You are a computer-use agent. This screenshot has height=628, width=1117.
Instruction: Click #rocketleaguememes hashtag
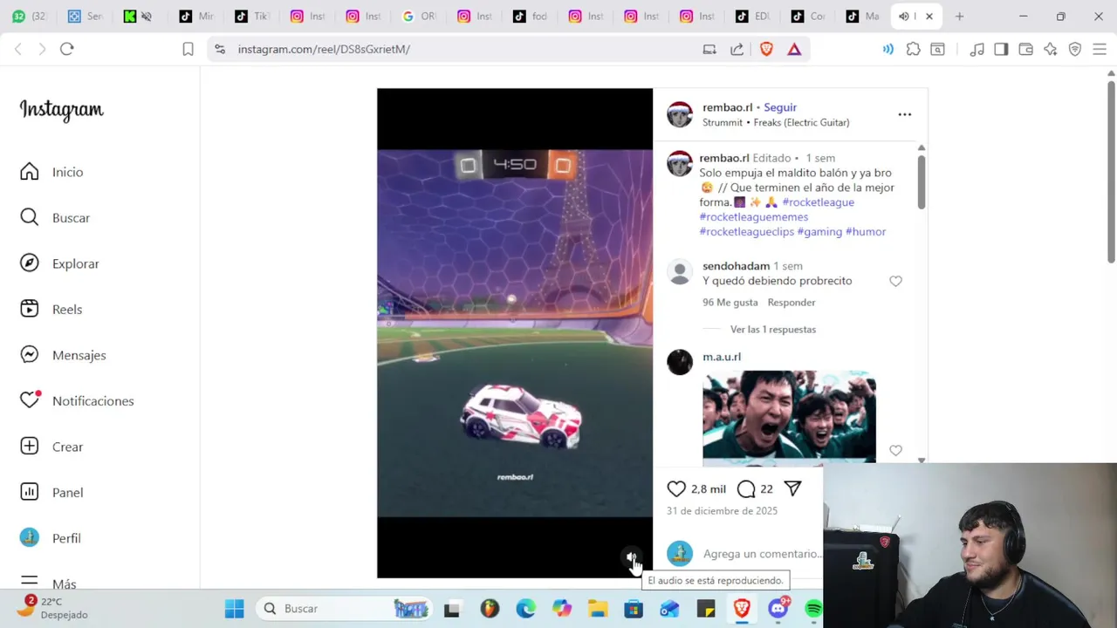click(x=754, y=216)
